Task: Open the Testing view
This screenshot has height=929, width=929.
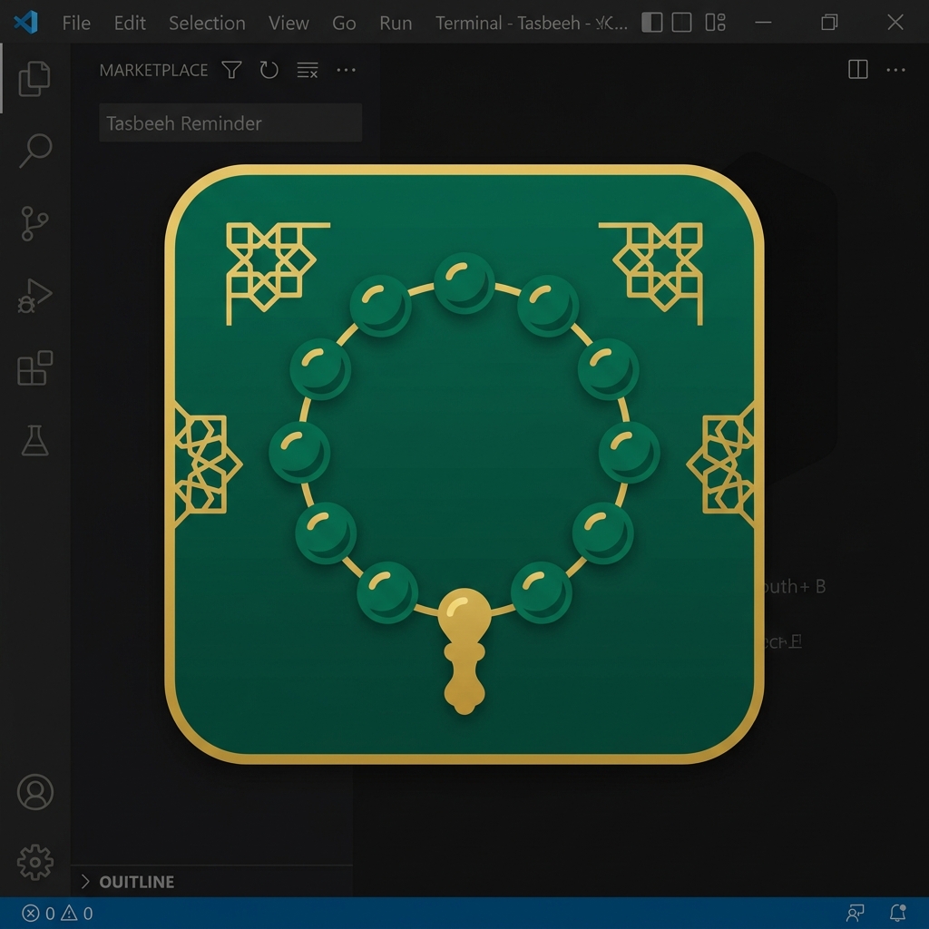Action: (34, 442)
